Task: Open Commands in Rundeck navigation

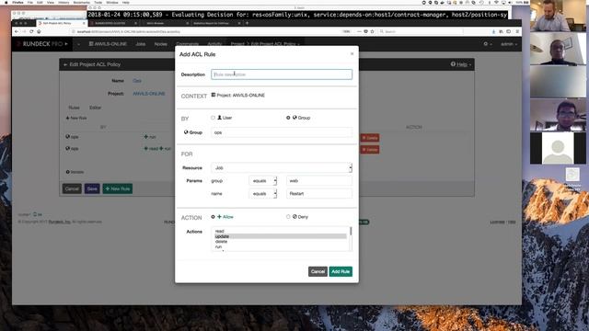Action: [x=187, y=44]
